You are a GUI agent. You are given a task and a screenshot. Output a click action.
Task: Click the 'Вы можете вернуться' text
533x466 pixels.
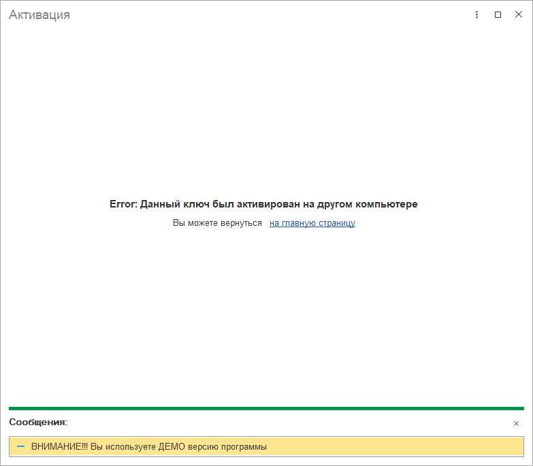tap(217, 222)
